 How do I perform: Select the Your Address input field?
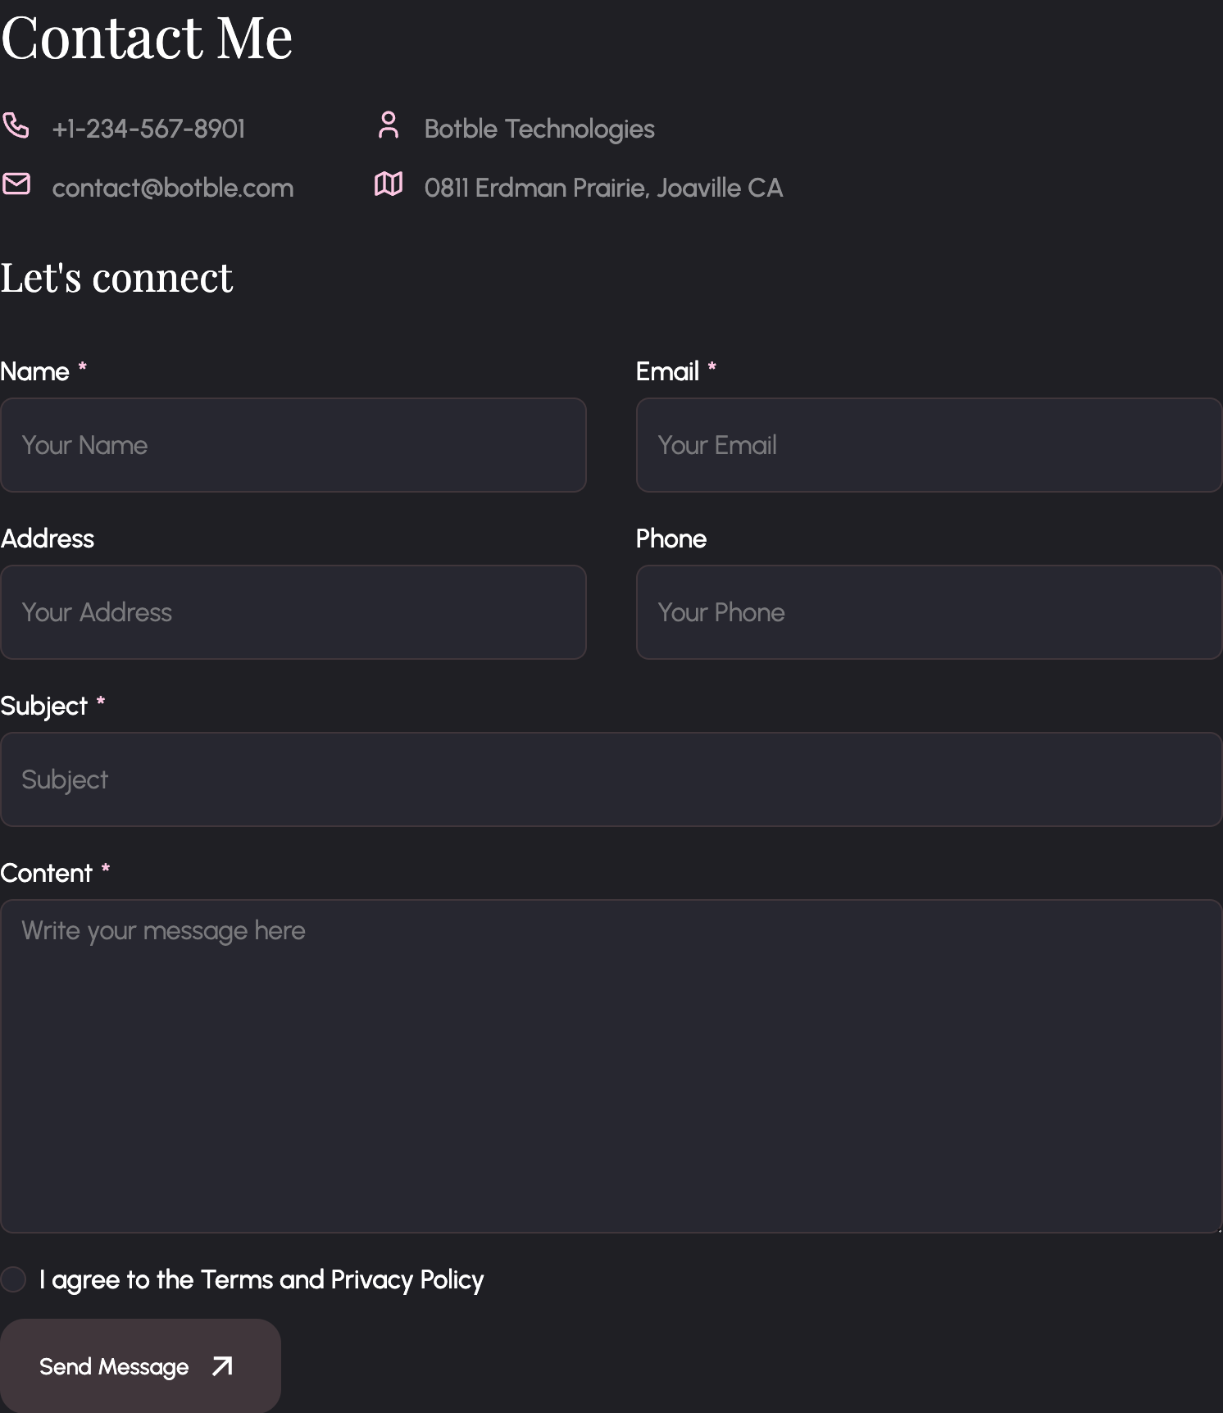tap(293, 612)
